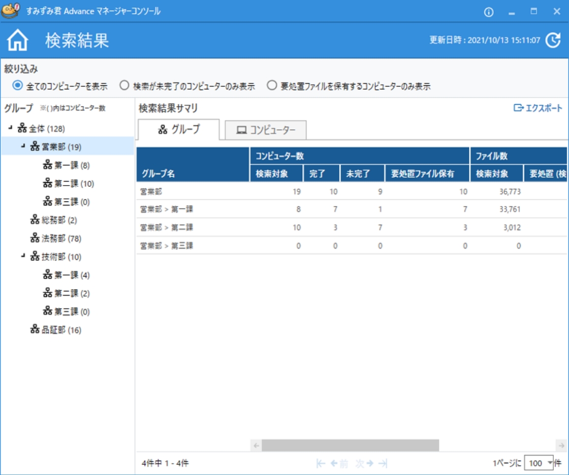Click the horizontal scrollbar thumb
Viewport: 569px width, 475px height.
[350, 445]
